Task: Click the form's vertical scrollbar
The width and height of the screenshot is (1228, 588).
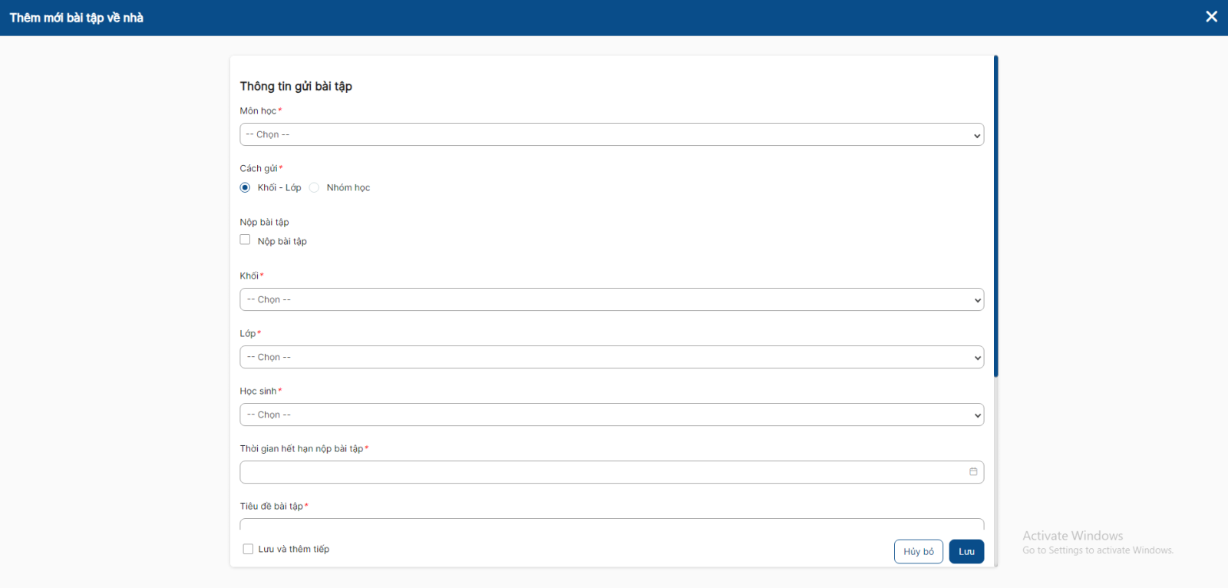Action: pyautogui.click(x=995, y=215)
